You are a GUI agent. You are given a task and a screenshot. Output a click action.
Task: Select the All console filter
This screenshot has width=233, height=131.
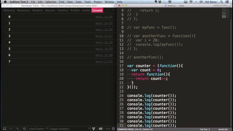(x=100, y=128)
